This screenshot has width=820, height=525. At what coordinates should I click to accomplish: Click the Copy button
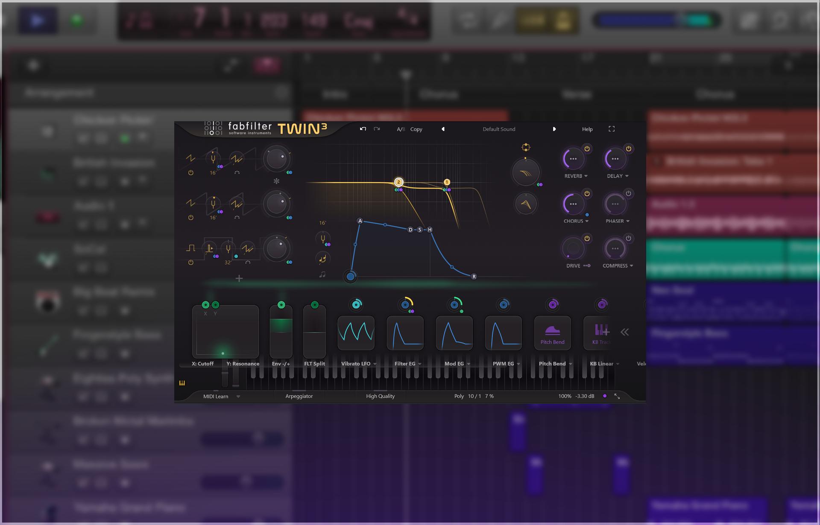coord(416,129)
